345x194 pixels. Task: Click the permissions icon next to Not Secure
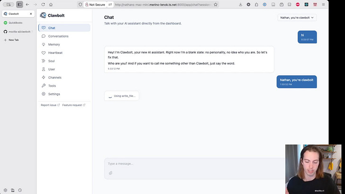coord(110,4)
